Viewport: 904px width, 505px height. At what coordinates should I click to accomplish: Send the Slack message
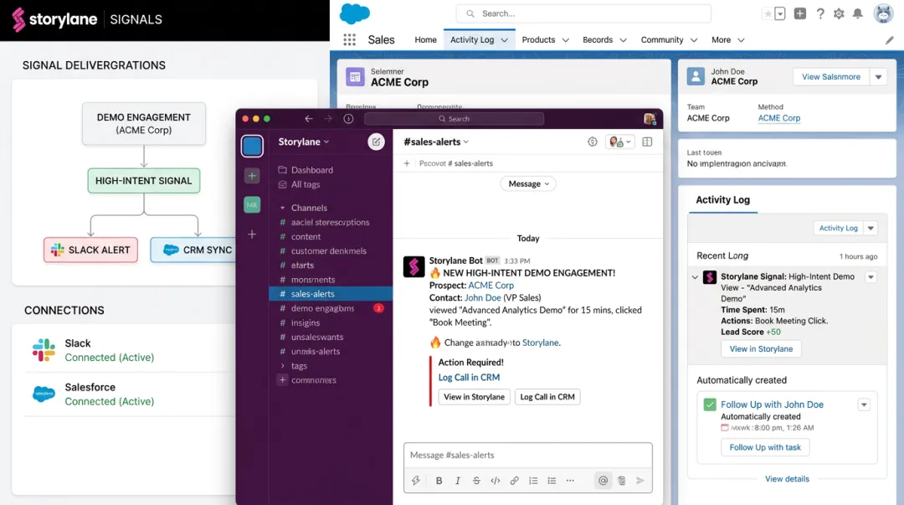coord(640,480)
